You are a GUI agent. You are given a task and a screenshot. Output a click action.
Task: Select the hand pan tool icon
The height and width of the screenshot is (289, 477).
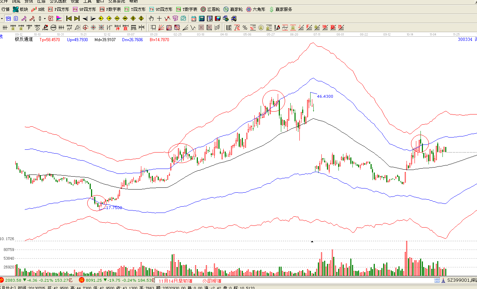151,18
